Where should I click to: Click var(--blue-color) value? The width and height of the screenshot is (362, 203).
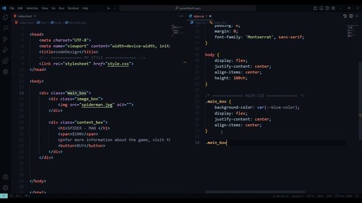coord(278,108)
